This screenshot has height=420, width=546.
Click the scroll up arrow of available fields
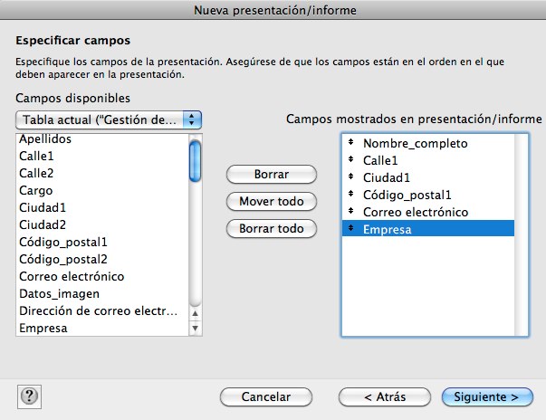pos(196,313)
